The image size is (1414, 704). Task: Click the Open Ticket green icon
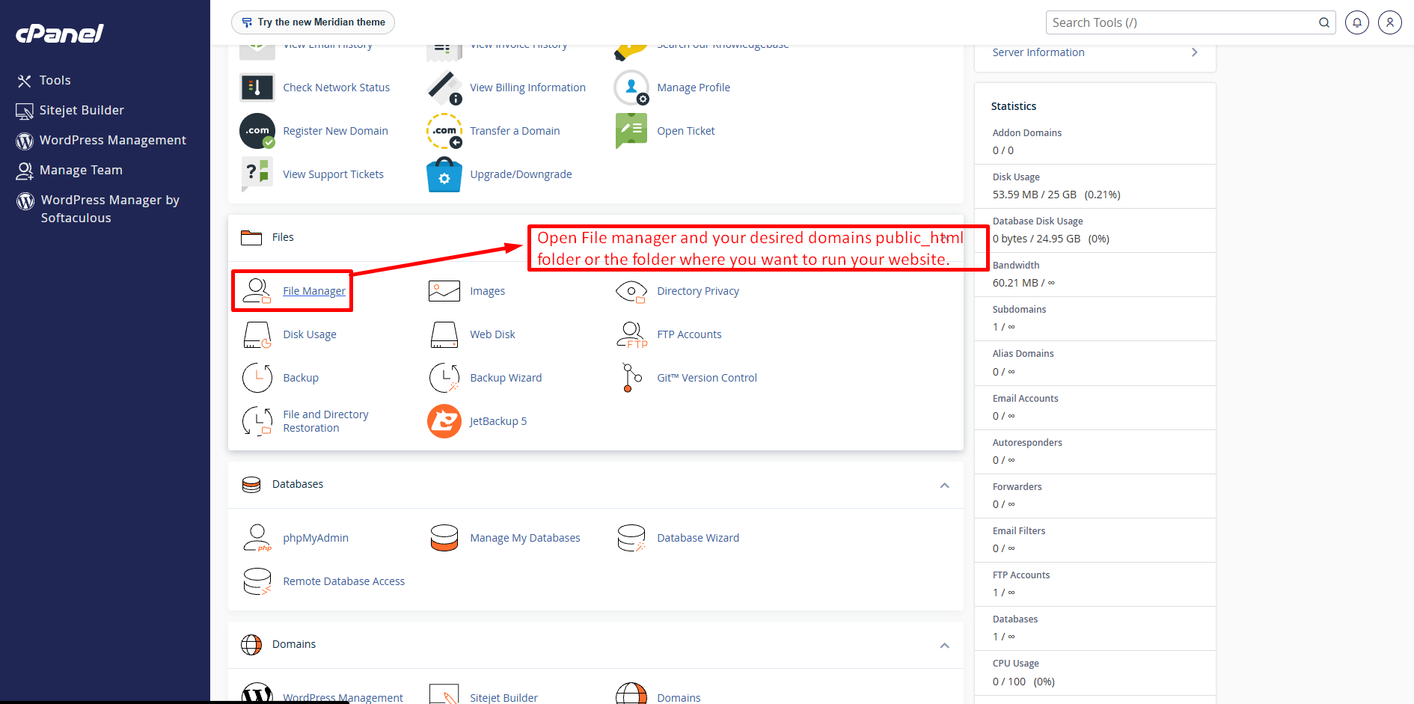pos(631,131)
